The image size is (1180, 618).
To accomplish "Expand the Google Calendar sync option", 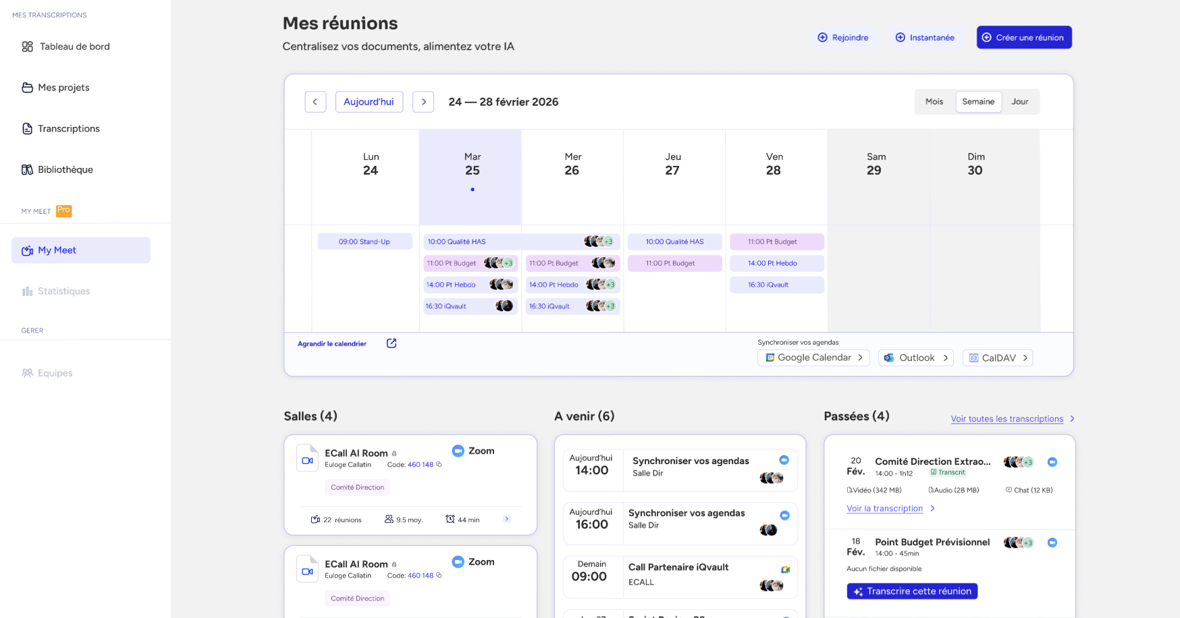I will click(813, 358).
